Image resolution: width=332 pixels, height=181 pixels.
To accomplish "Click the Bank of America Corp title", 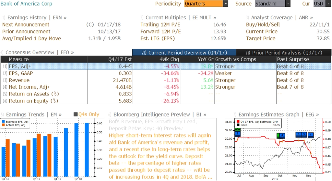I will click(x=26, y=4).
